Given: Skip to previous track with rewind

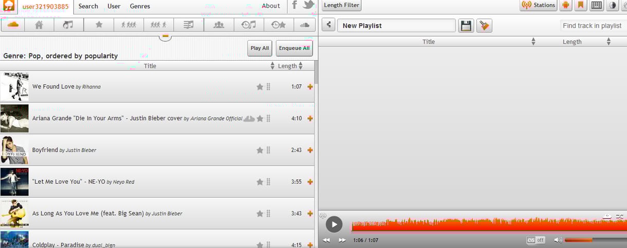Looking at the screenshot, I should point(326,240).
